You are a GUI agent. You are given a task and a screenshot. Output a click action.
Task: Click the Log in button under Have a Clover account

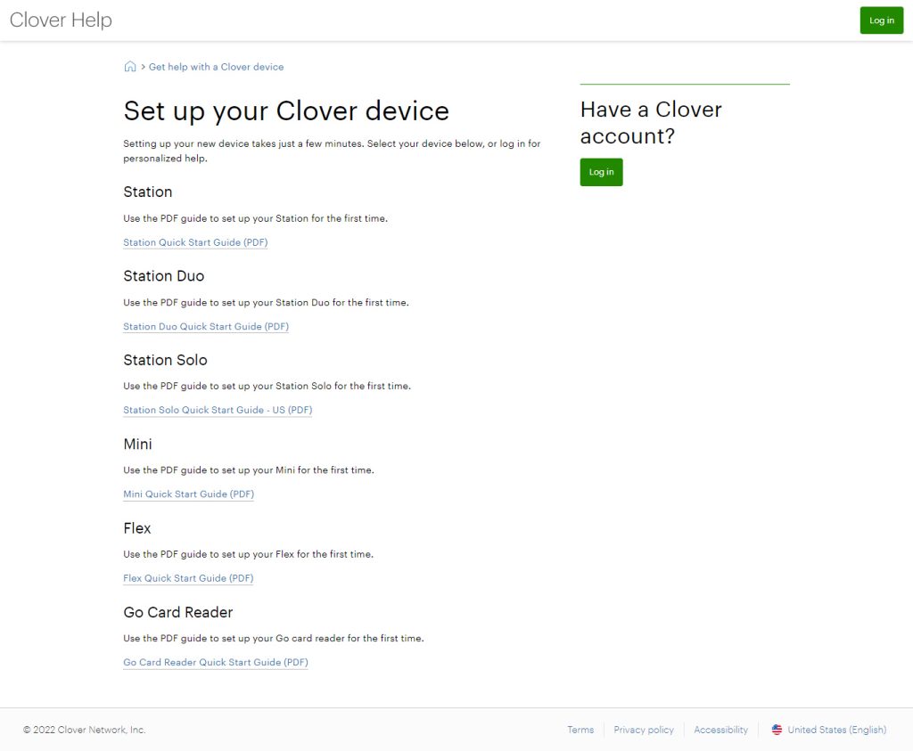(x=601, y=172)
